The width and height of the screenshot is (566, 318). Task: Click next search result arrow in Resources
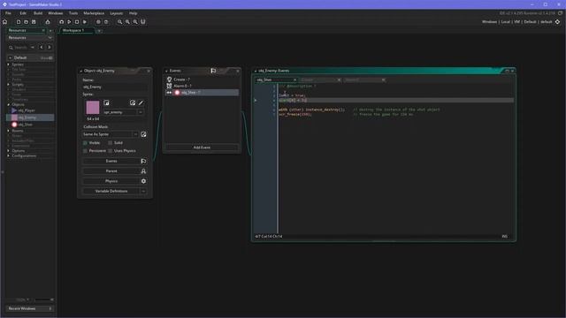pyautogui.click(x=50, y=47)
